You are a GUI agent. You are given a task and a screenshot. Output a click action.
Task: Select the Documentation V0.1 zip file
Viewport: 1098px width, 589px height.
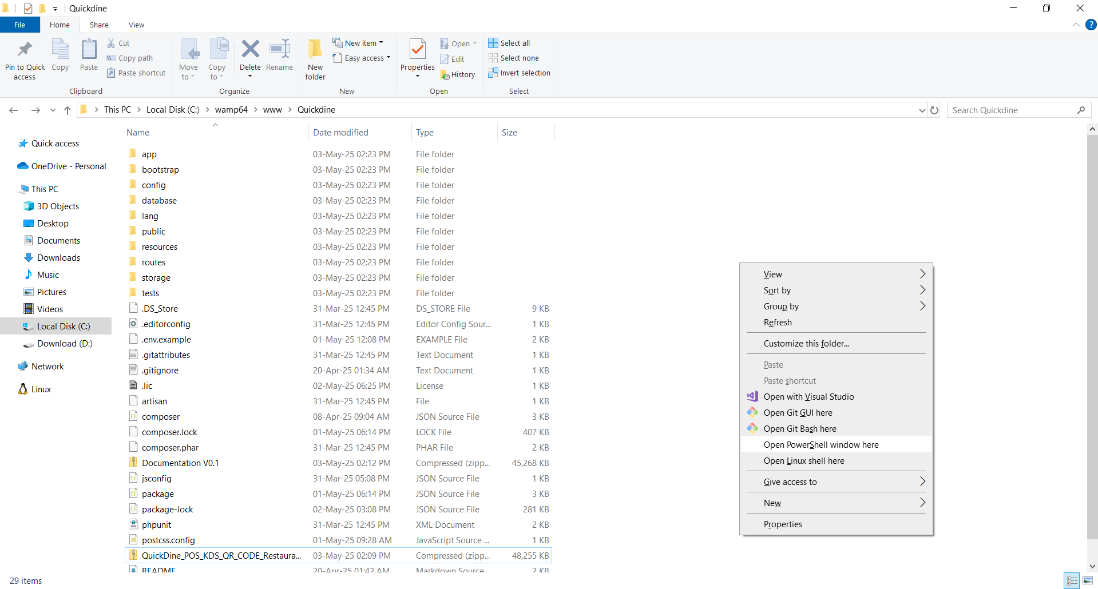pyautogui.click(x=180, y=463)
